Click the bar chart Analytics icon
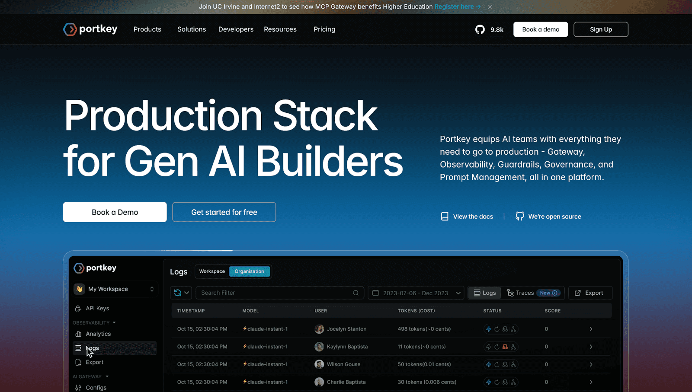The height and width of the screenshot is (392, 692). pyautogui.click(x=78, y=334)
